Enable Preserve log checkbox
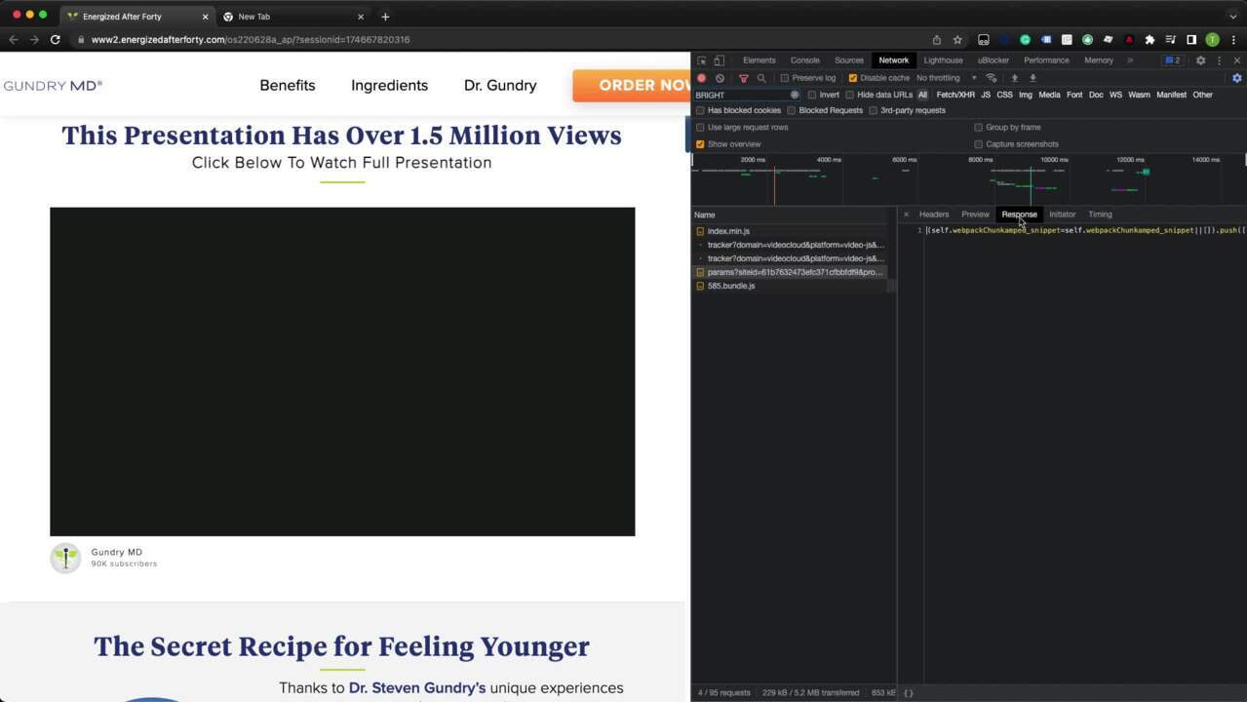 point(785,78)
